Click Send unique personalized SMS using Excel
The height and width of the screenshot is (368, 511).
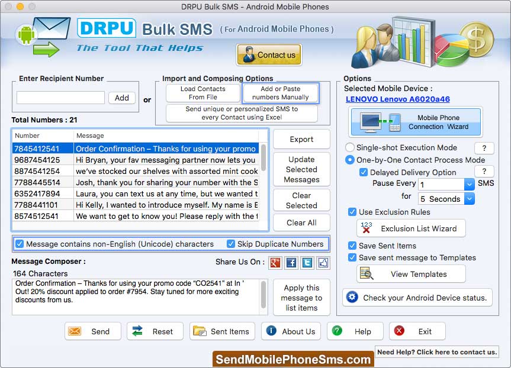point(242,113)
